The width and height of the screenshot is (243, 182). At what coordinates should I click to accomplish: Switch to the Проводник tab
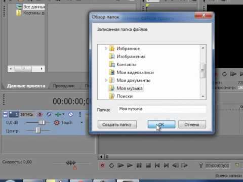pos(64,86)
